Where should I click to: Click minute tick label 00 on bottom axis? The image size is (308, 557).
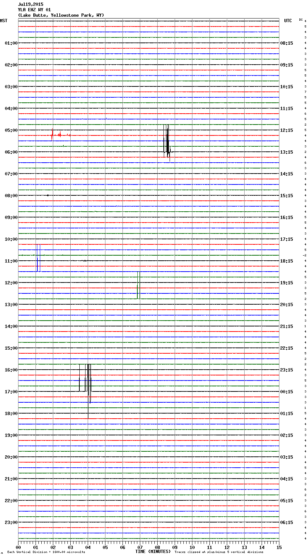[x=18, y=547]
